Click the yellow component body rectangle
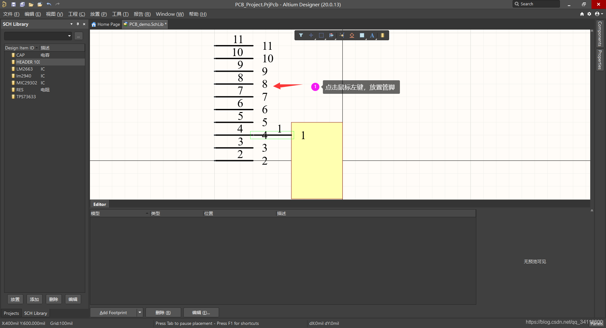This screenshot has height=328, width=606. 317,161
